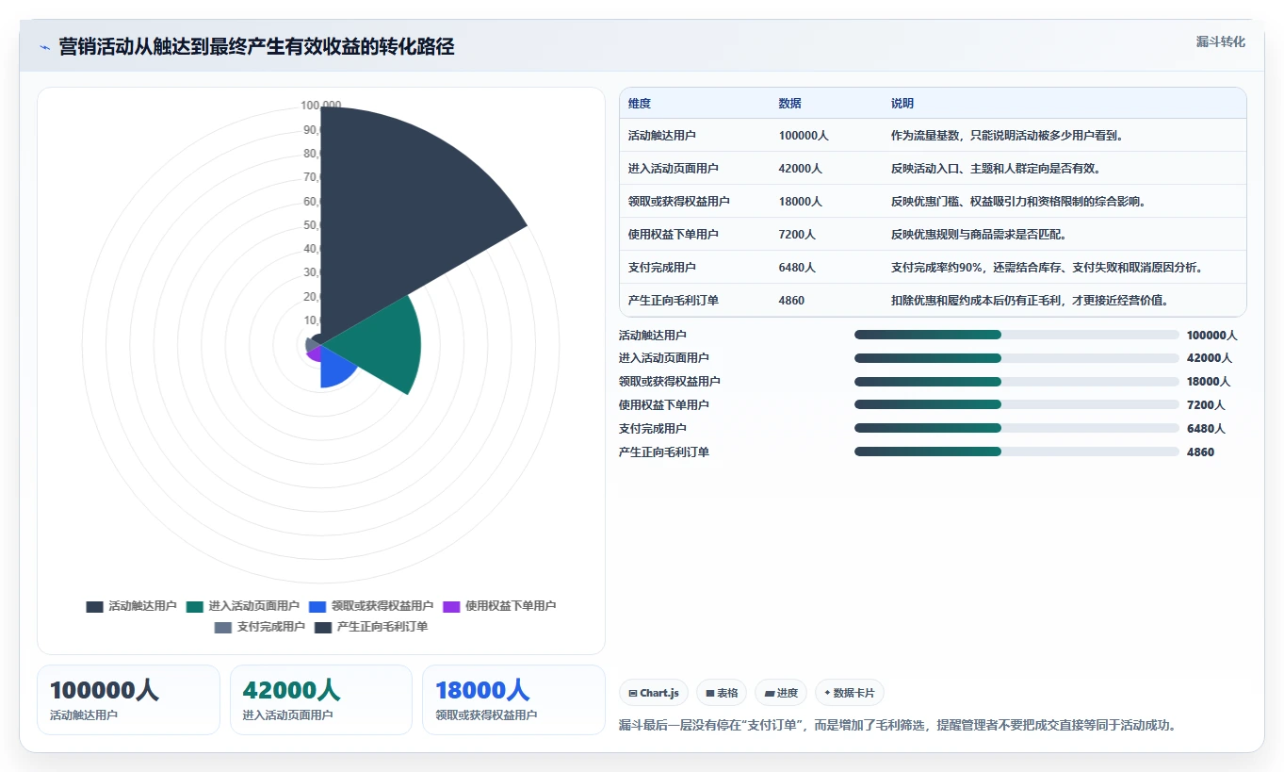Select the 产生正向毛利订单 cell in the table

click(x=674, y=301)
